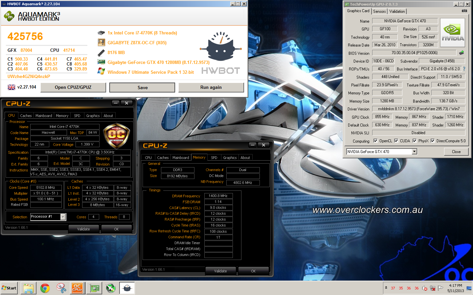473x295 pixels.
Task: Select the GPU-Z Graphics Card tab
Action: (358, 11)
